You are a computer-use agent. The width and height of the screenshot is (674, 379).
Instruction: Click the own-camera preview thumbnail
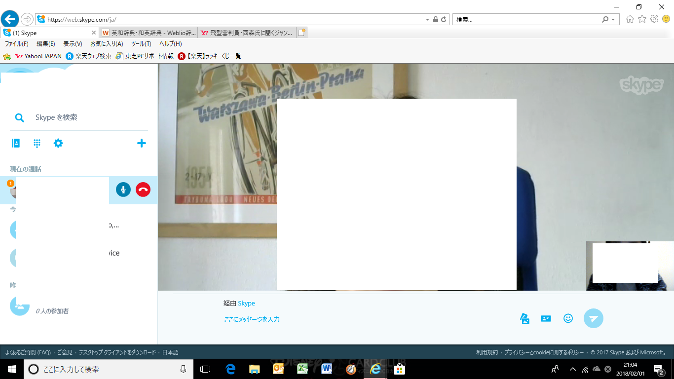(x=630, y=266)
